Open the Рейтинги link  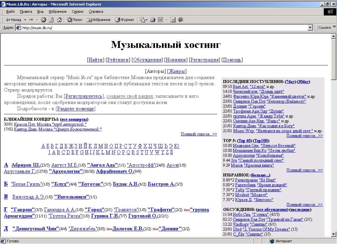pos(118,60)
